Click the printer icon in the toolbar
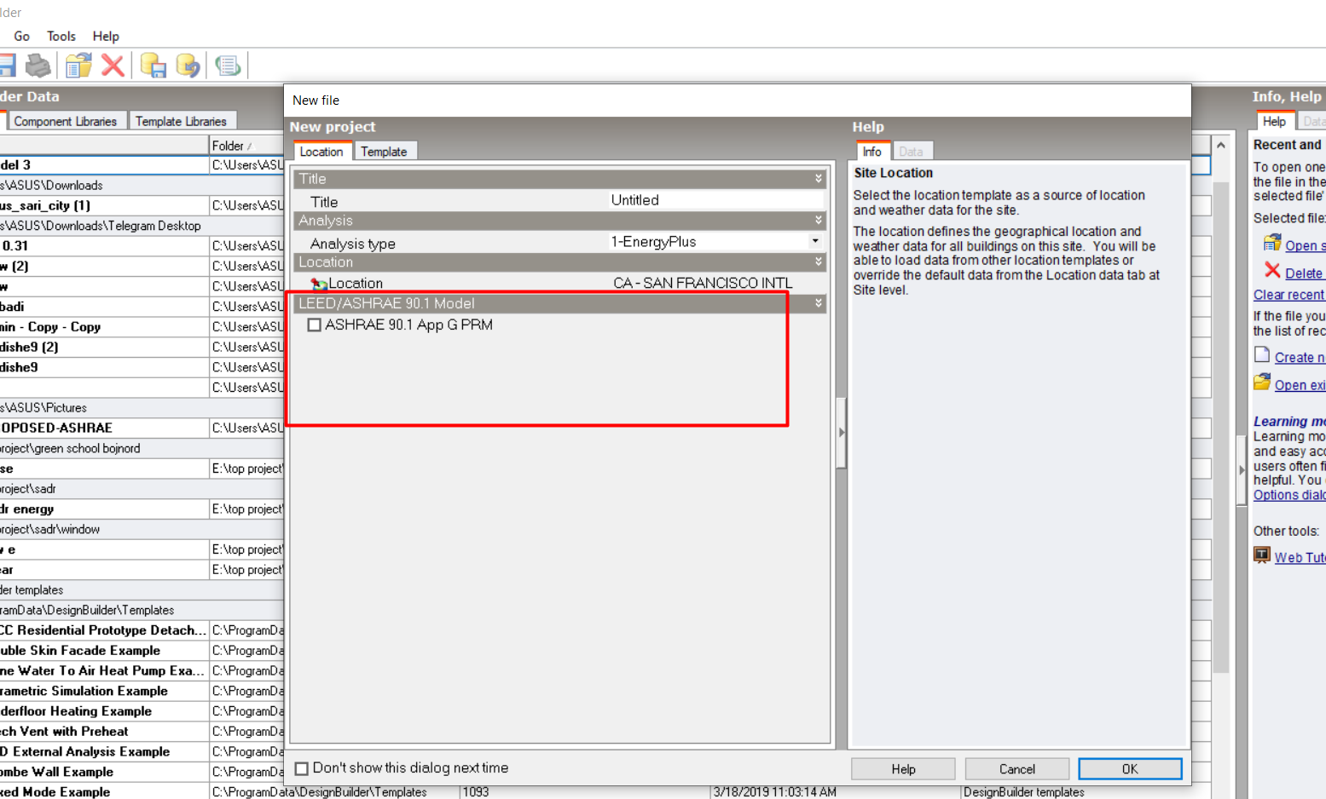Image resolution: width=1326 pixels, height=799 pixels. pos(38,66)
